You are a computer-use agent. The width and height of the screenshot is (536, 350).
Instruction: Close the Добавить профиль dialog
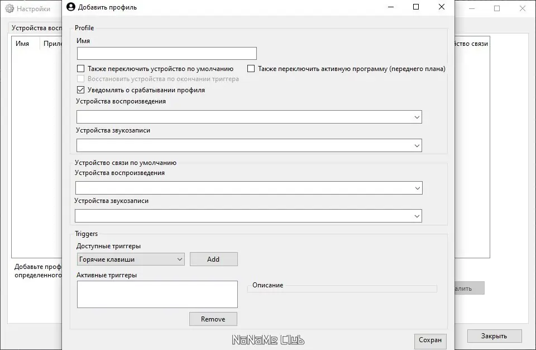tap(442, 7)
